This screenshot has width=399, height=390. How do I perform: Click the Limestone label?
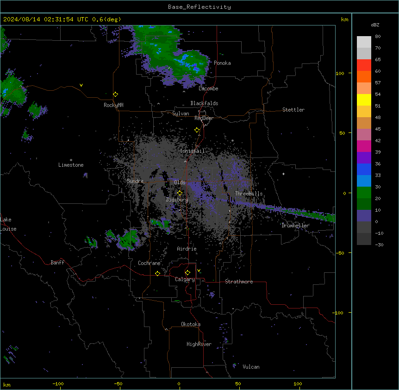71,165
